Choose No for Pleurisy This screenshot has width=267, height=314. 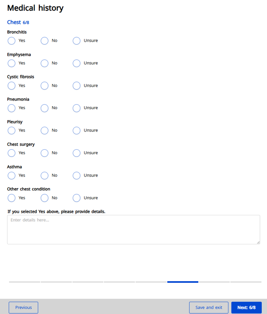point(44,131)
